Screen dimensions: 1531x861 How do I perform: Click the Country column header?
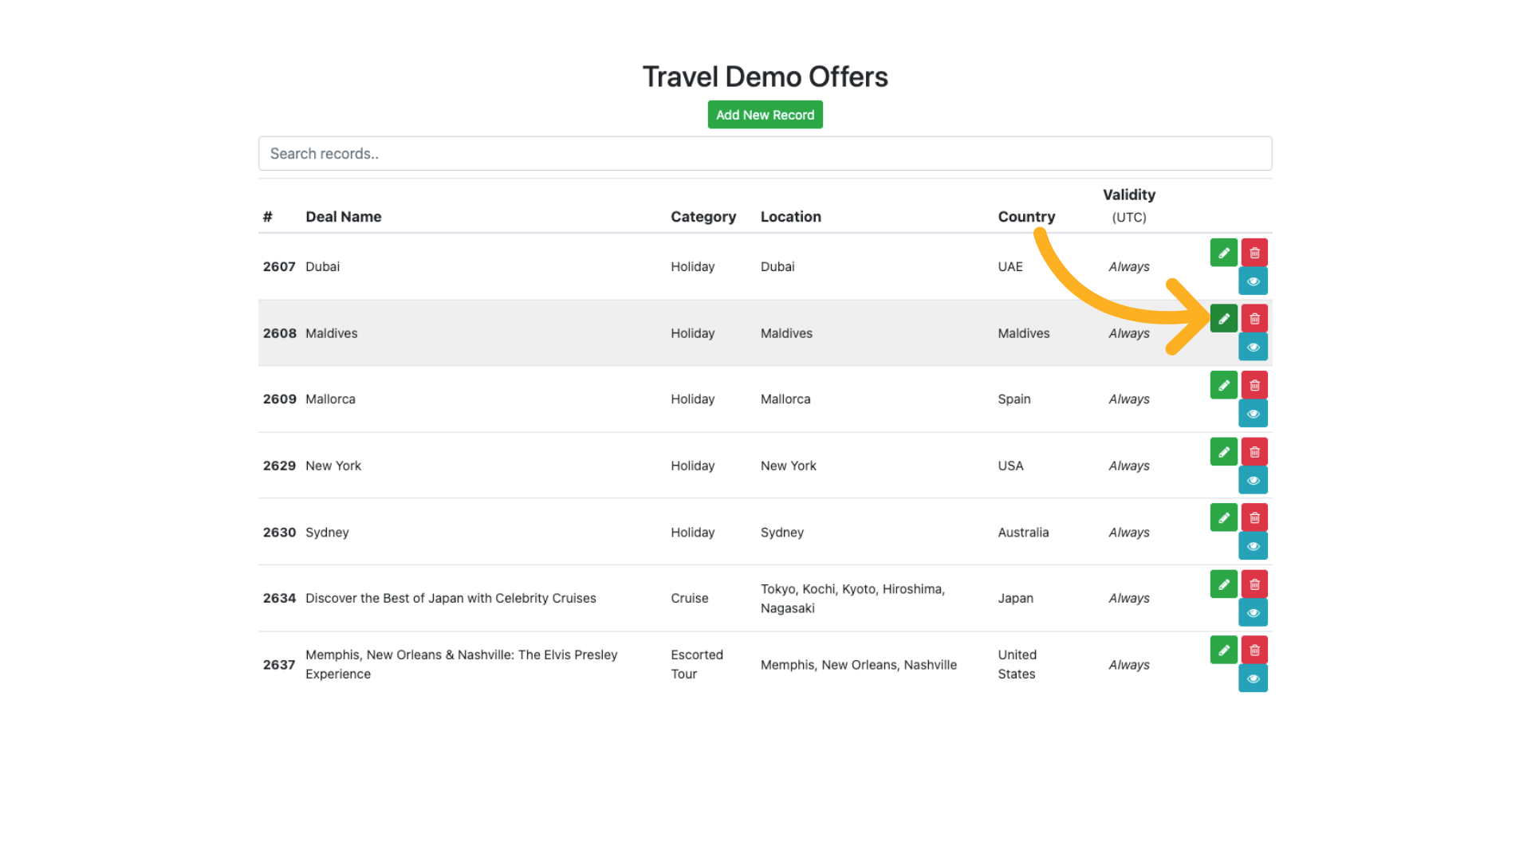coord(1025,217)
